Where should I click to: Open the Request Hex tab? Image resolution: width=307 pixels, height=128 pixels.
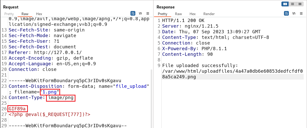(x=39, y=14)
